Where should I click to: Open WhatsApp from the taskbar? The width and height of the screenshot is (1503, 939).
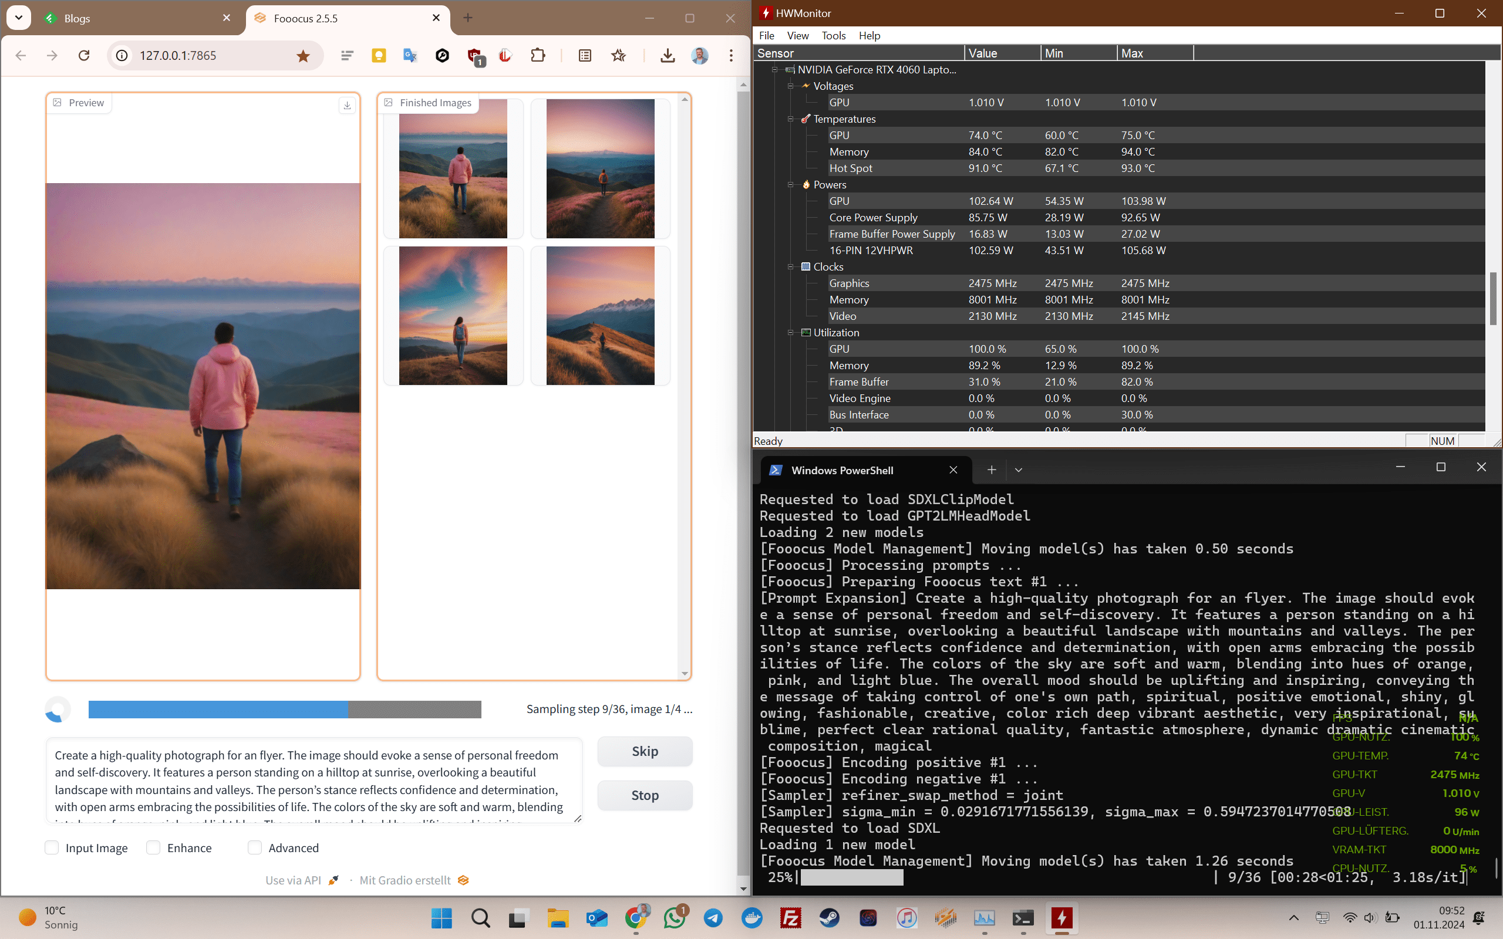(675, 918)
